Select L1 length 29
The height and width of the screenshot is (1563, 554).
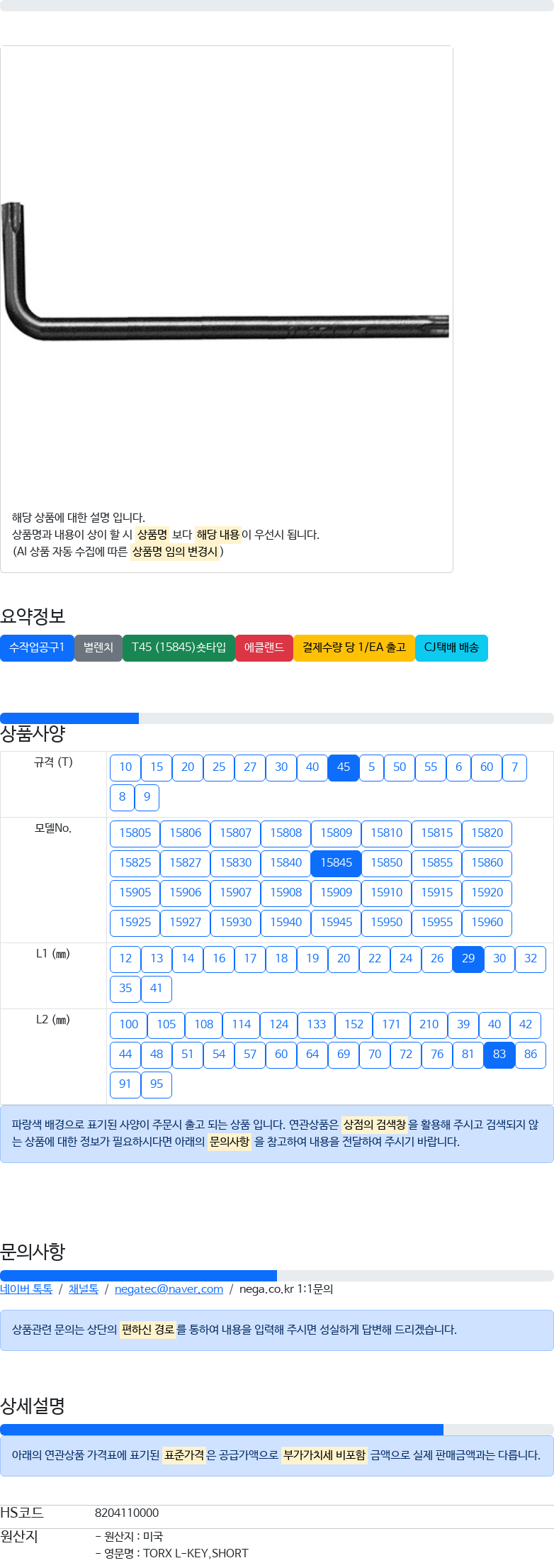pyautogui.click(x=468, y=959)
